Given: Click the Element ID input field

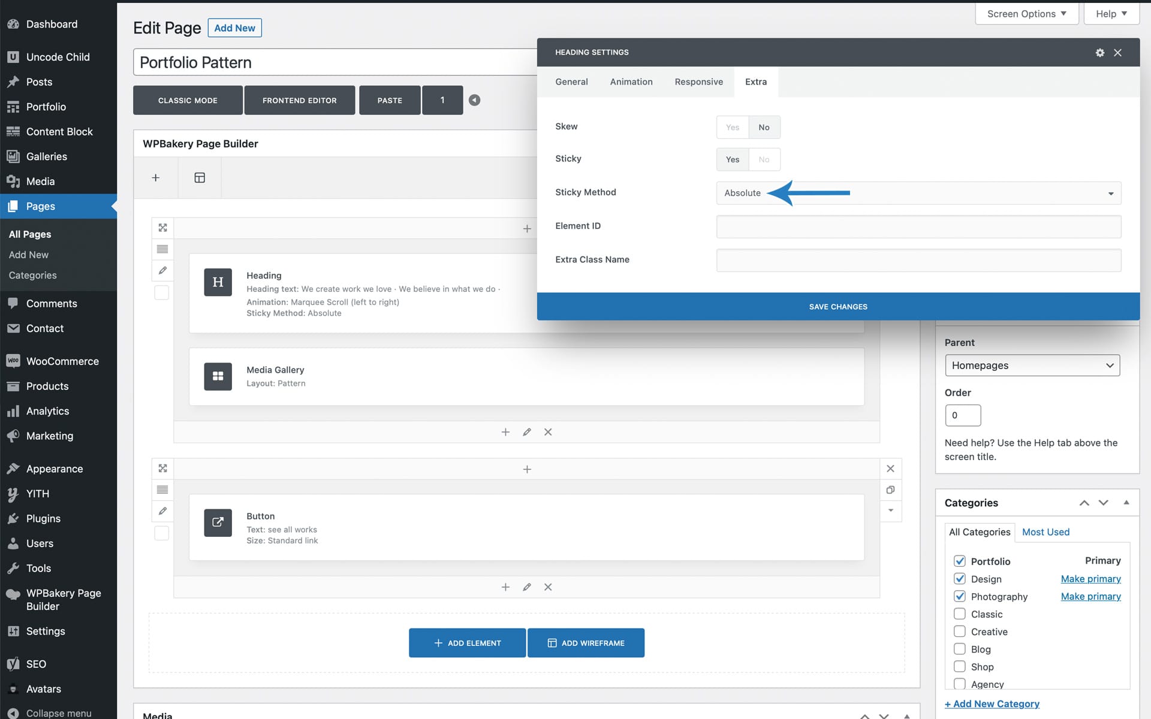Looking at the screenshot, I should (918, 226).
